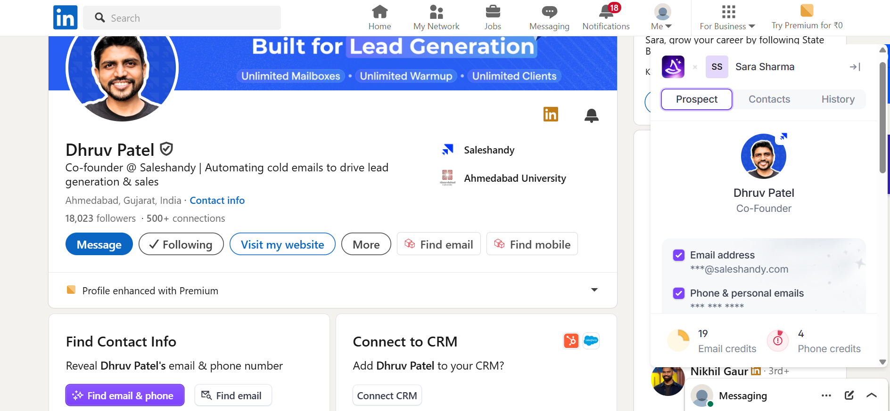Open the Contact info link

(217, 200)
